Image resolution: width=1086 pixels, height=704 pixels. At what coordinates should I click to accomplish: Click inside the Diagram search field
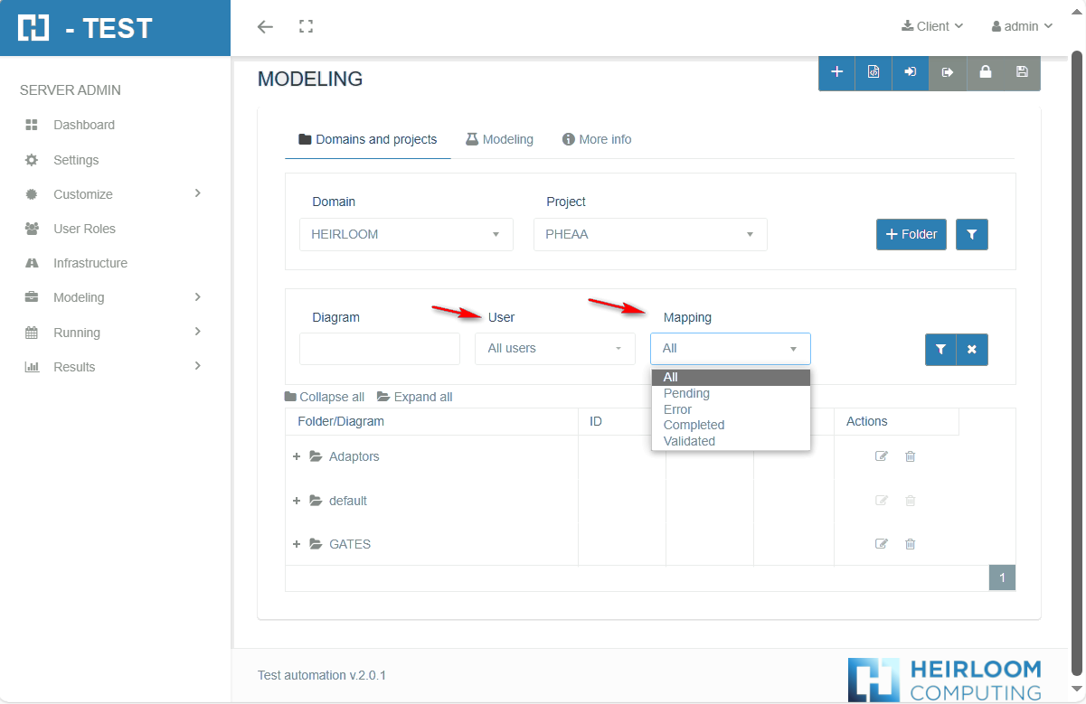tap(379, 348)
